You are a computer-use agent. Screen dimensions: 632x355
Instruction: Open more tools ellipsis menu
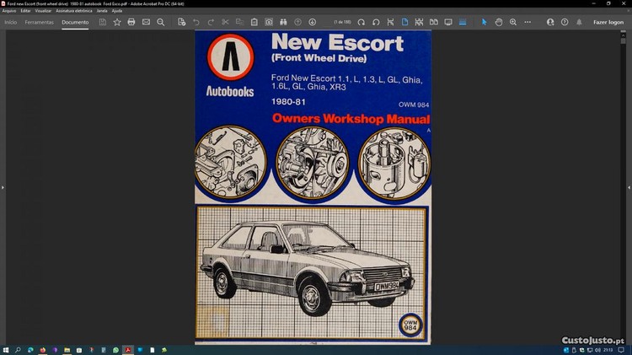point(528,22)
